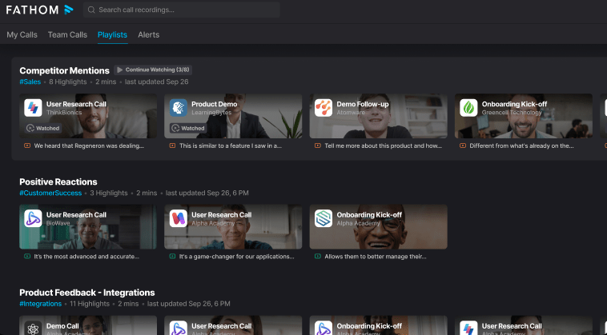Click the Watched icon on Product Demo card
The width and height of the screenshot is (607, 335).
[175, 128]
